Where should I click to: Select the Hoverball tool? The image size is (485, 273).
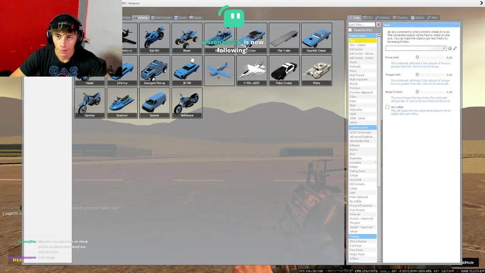click(362, 180)
